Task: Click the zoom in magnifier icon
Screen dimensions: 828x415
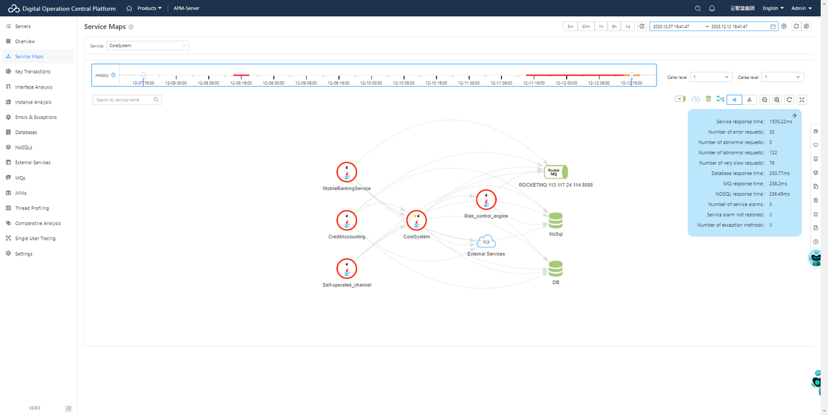Action: (x=777, y=100)
